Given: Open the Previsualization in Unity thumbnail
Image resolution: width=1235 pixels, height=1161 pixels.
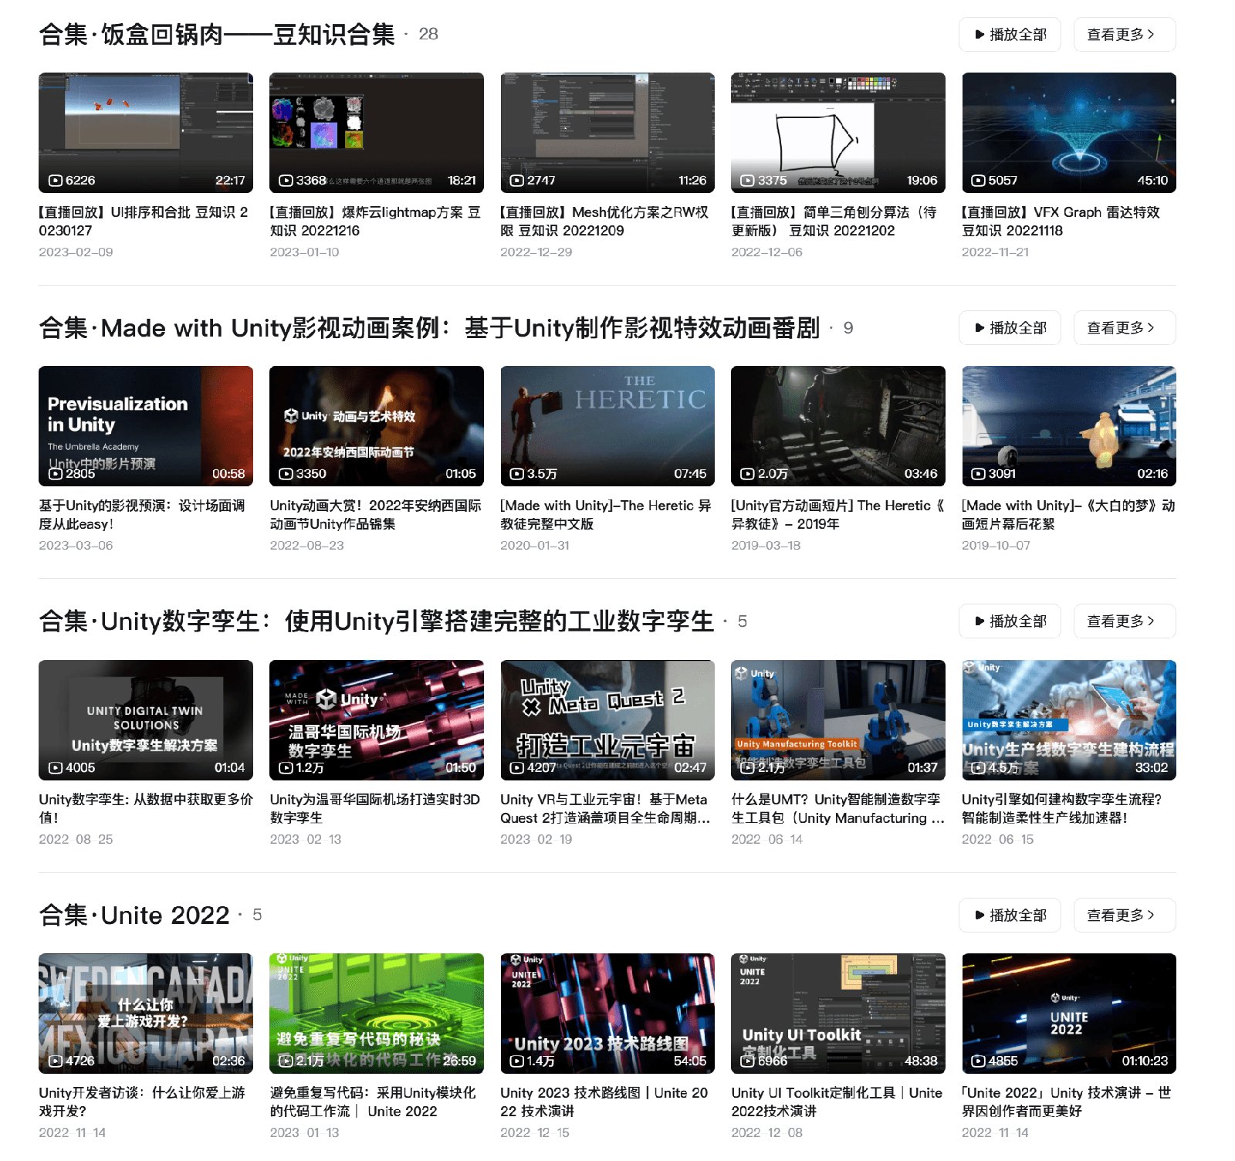Looking at the screenshot, I should click(146, 426).
